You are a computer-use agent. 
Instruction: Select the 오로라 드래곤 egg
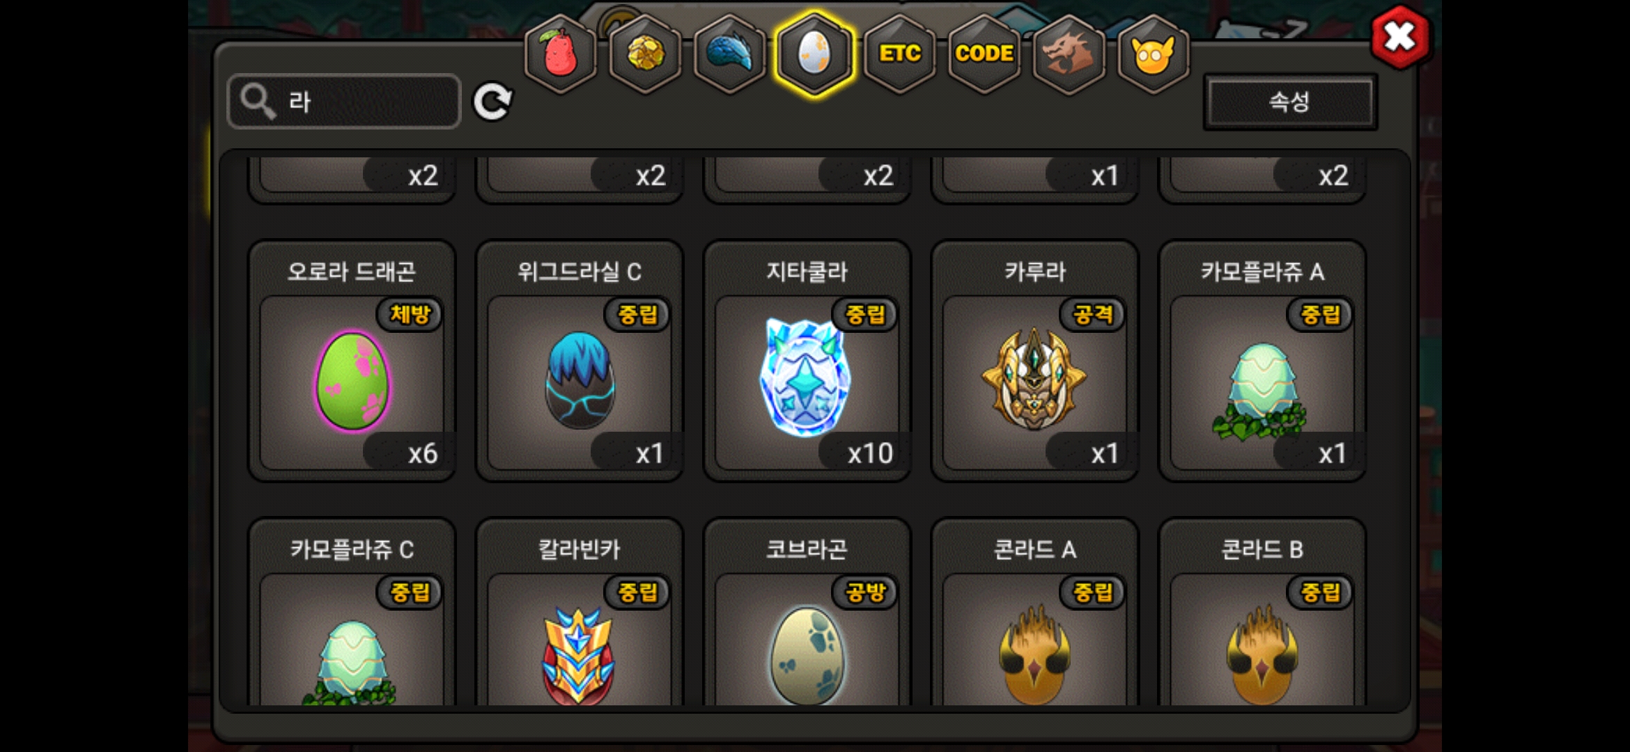click(x=352, y=361)
